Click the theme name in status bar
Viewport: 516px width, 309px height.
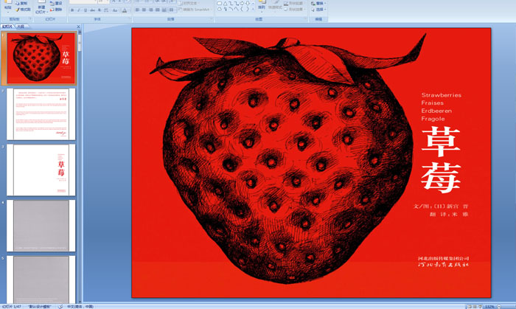coord(40,306)
